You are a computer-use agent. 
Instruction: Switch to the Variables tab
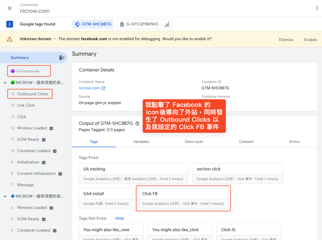click(x=141, y=141)
